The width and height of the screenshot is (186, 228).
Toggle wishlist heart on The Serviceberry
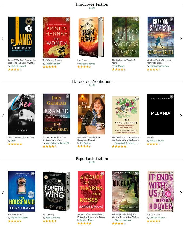pos(137,99)
